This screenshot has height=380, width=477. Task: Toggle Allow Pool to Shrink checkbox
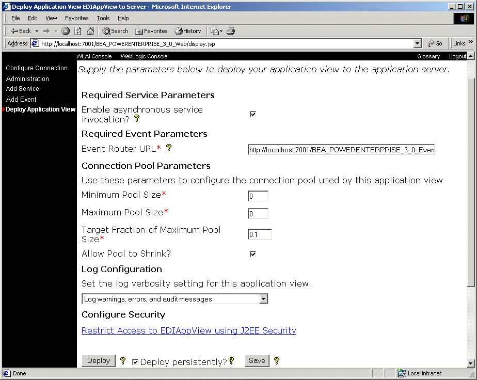point(253,254)
